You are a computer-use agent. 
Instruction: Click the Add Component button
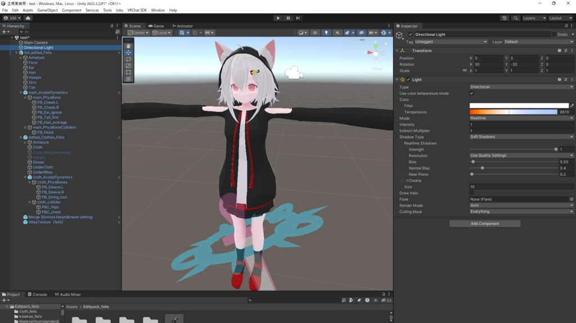(x=485, y=224)
